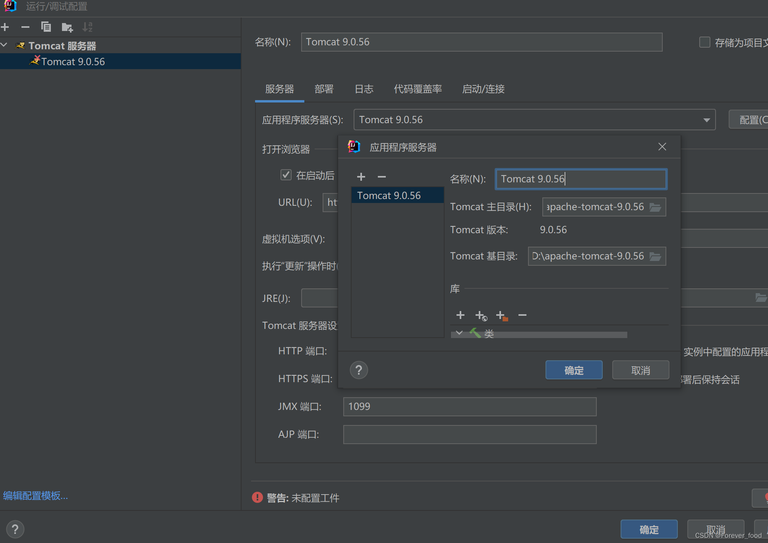Viewport: 768px width, 543px height.
Task: Close the 应用程序服务器 dialog
Action: coord(662,147)
